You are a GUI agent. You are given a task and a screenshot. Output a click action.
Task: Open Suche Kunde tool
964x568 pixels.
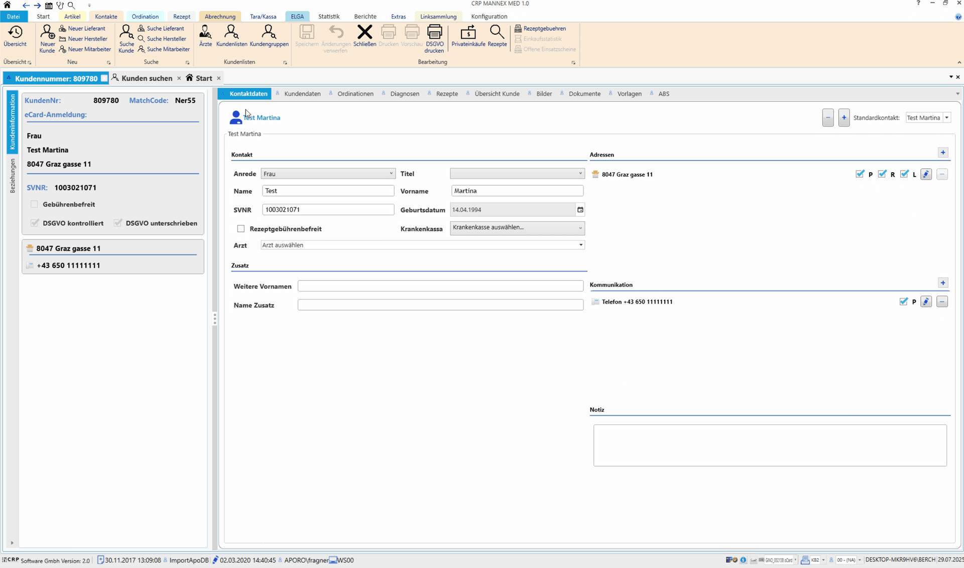tap(126, 39)
